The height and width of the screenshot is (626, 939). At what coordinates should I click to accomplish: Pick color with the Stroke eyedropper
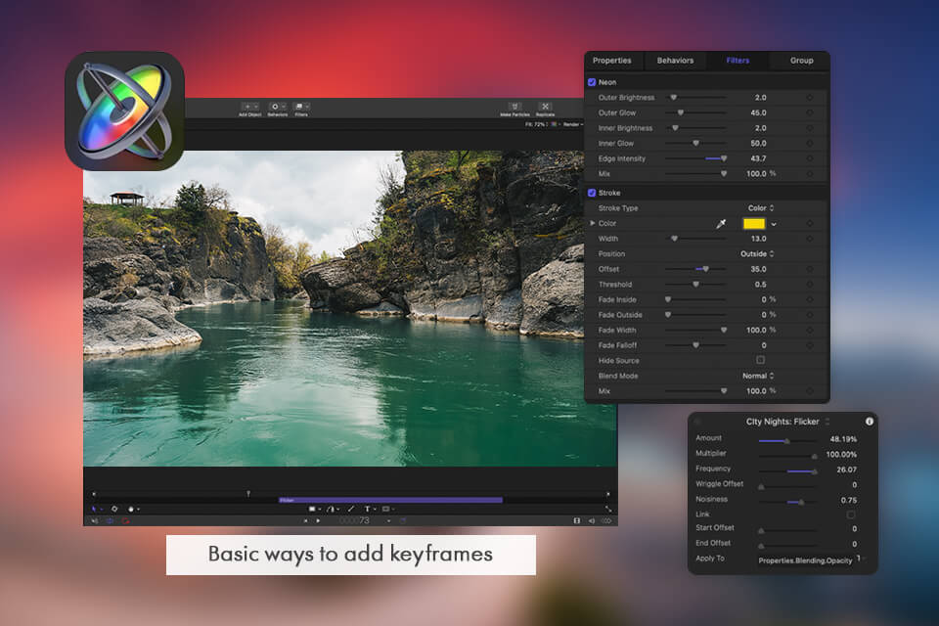pyautogui.click(x=721, y=223)
